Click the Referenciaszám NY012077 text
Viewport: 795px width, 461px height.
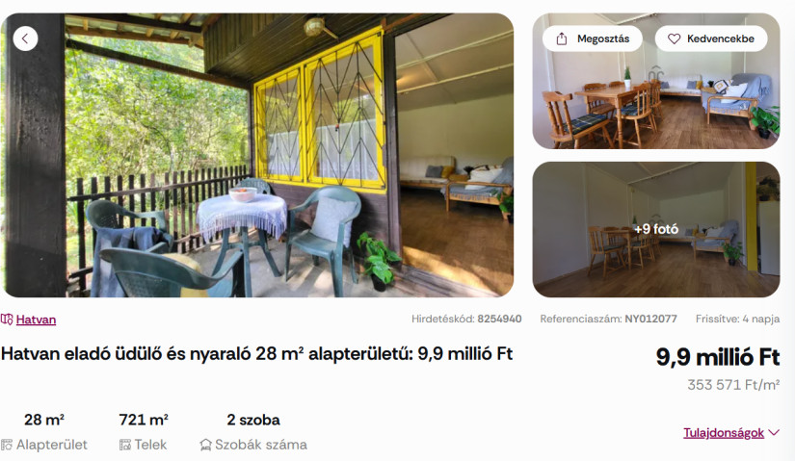point(608,319)
